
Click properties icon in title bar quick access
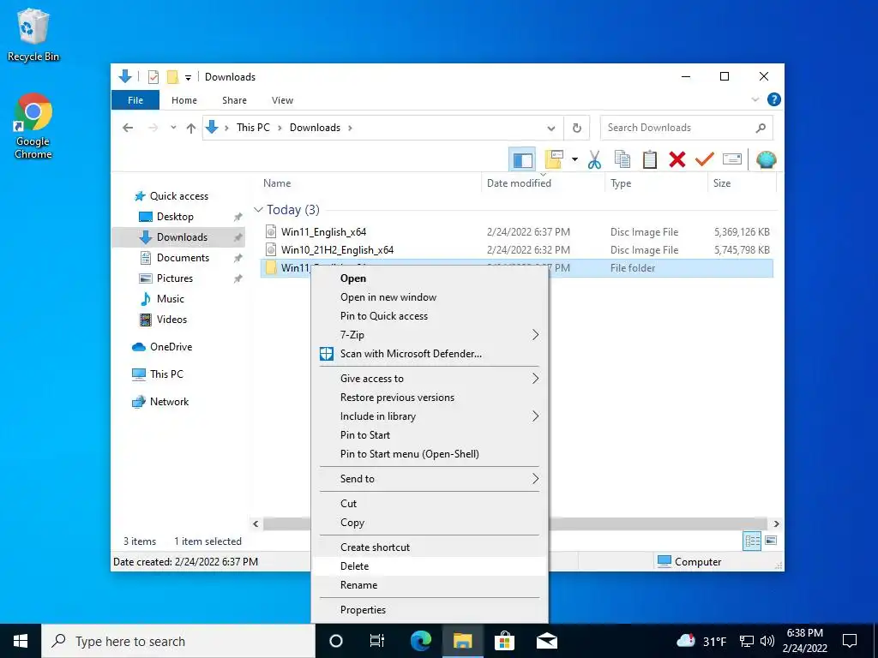click(153, 77)
